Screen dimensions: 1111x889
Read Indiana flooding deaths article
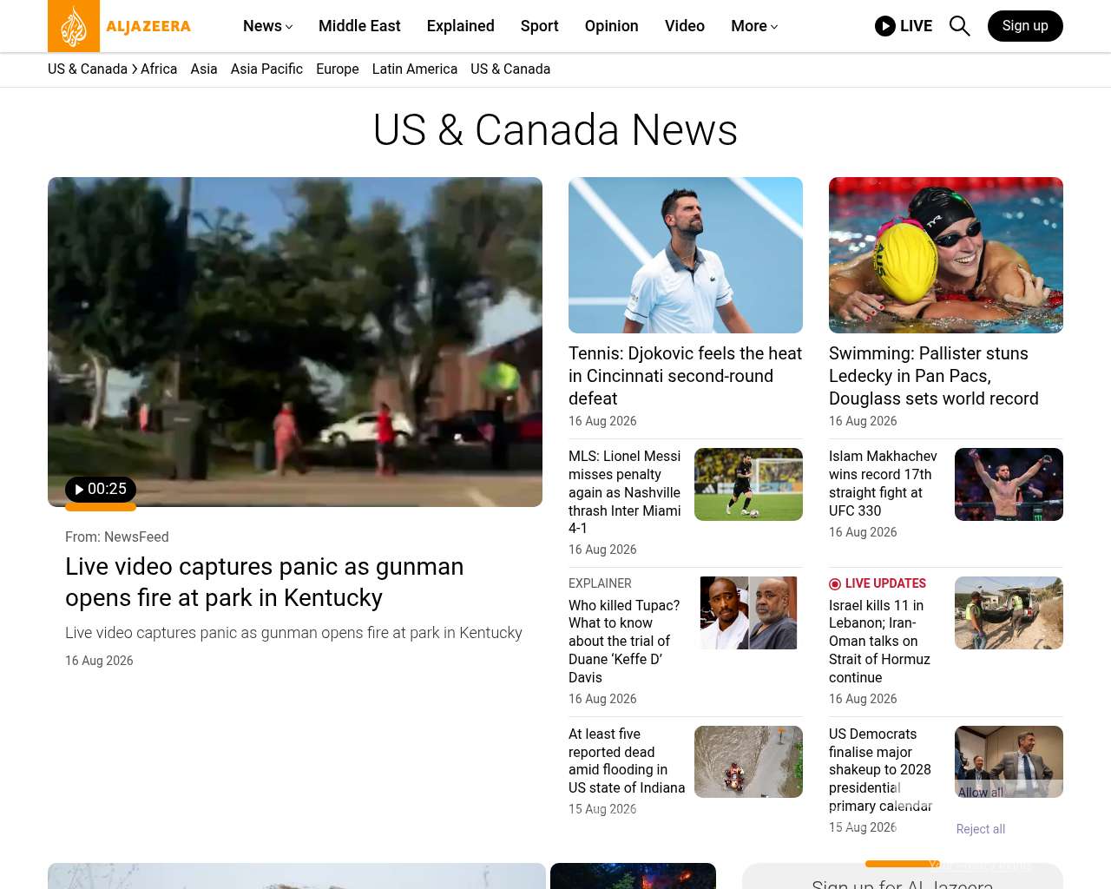click(627, 761)
